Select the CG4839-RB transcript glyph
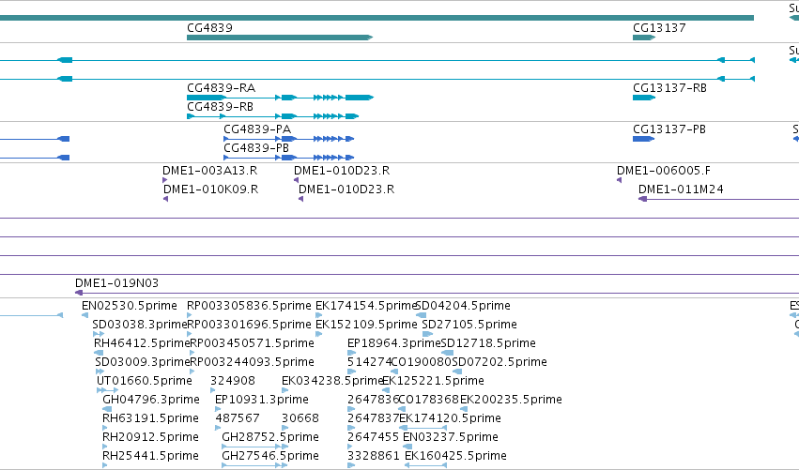This screenshot has width=799, height=470. (x=272, y=116)
